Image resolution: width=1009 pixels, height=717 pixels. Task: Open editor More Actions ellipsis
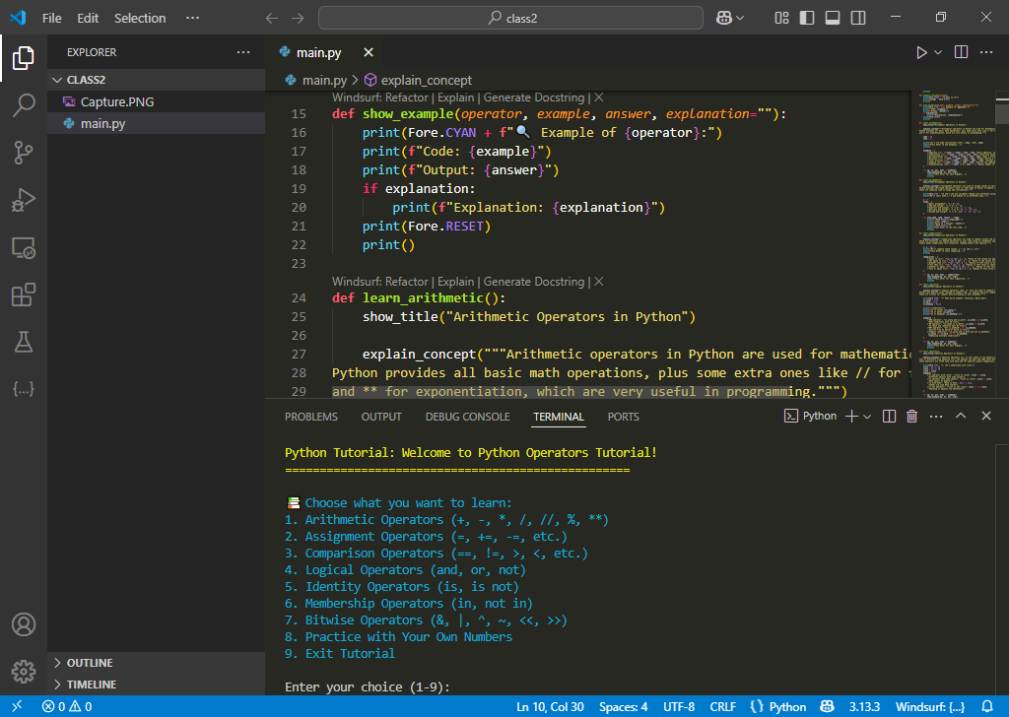tap(985, 52)
